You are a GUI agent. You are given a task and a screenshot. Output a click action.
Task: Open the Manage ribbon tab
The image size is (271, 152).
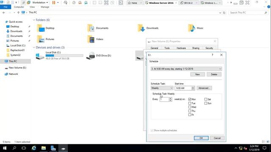tap(45, 7)
